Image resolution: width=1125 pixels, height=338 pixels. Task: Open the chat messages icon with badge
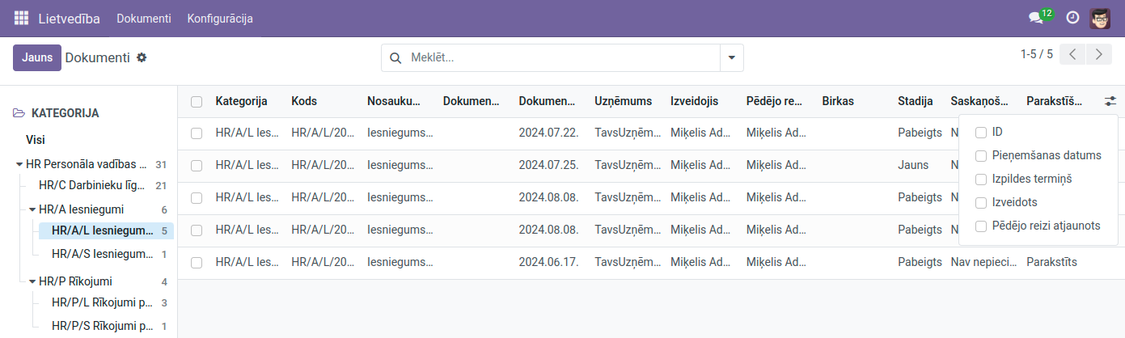(x=1035, y=18)
